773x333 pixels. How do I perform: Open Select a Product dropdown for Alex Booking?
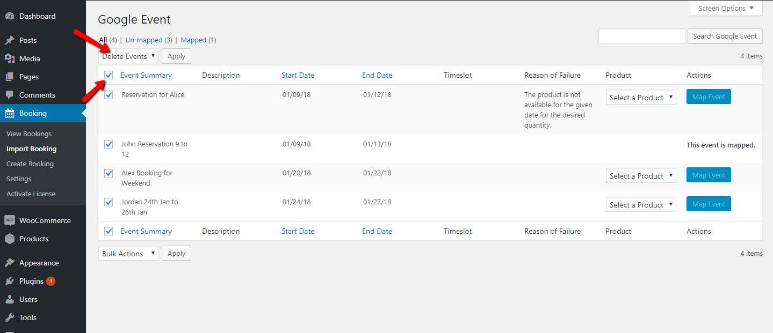click(640, 176)
